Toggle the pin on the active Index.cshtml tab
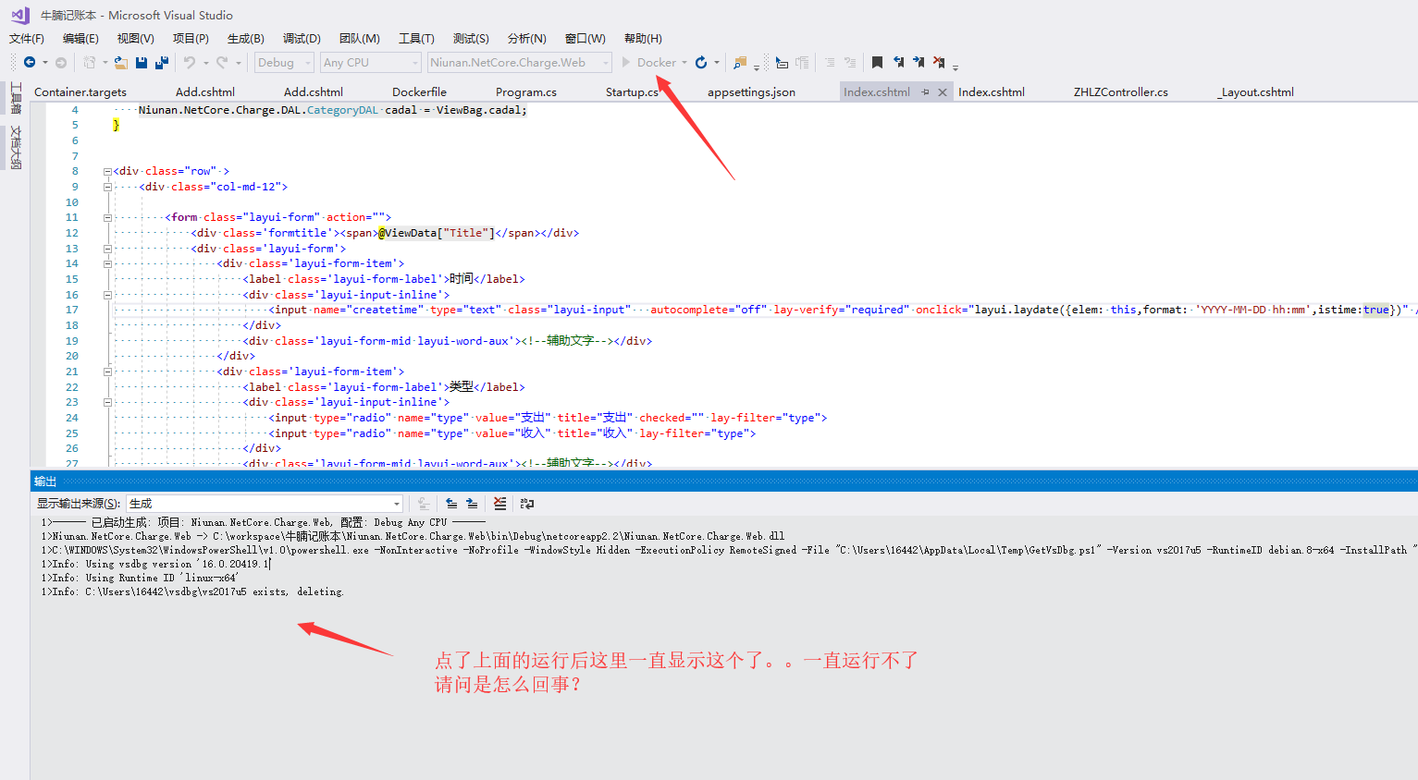The height and width of the screenshot is (780, 1418). point(925,92)
